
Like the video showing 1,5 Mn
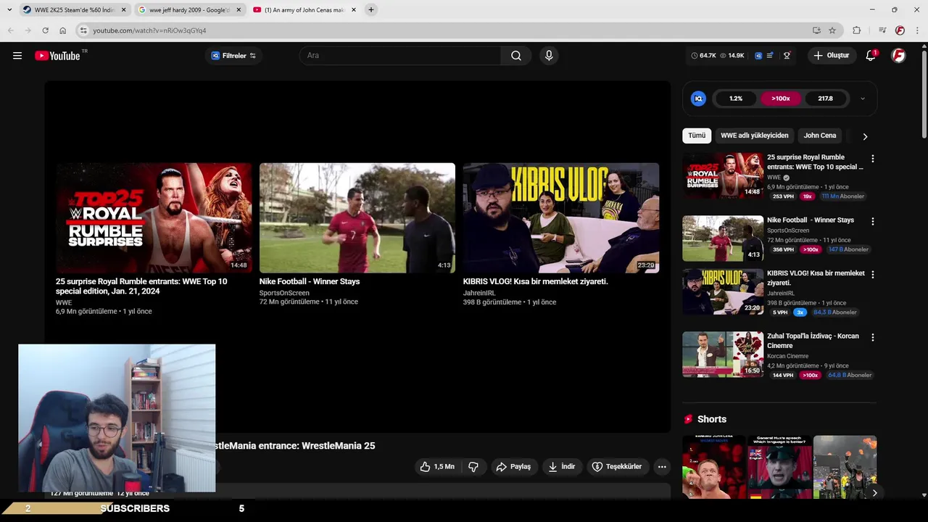(437, 467)
